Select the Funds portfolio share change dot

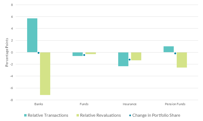point(84,55)
